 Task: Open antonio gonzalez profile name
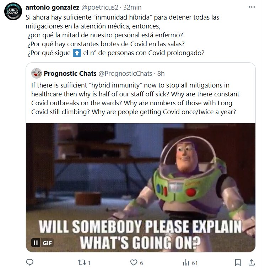click(x=53, y=7)
